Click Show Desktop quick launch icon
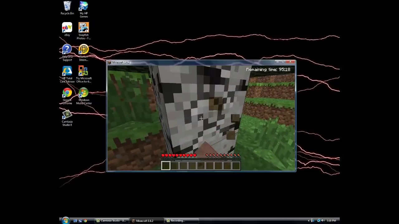The image size is (399, 224). click(x=75, y=221)
